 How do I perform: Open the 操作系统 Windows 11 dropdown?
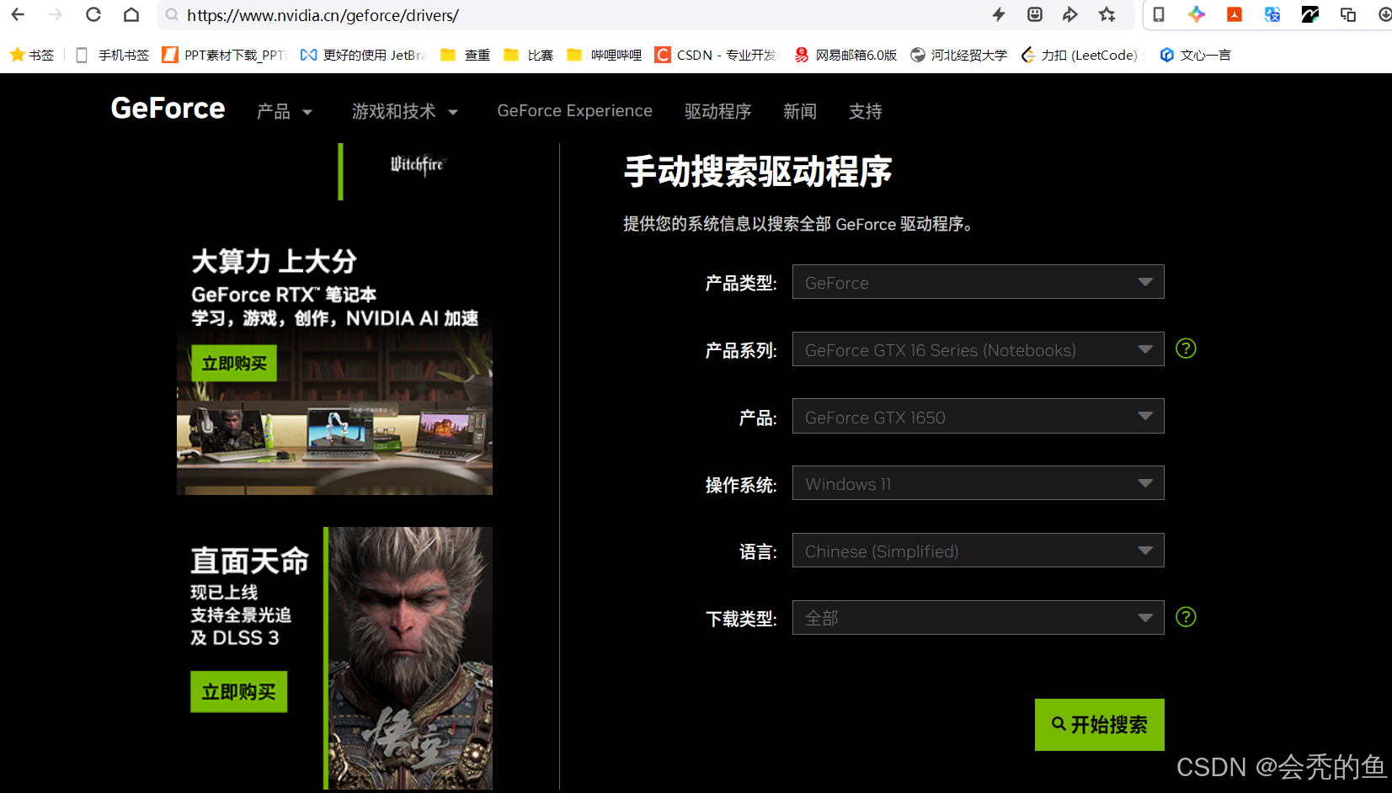pos(978,483)
